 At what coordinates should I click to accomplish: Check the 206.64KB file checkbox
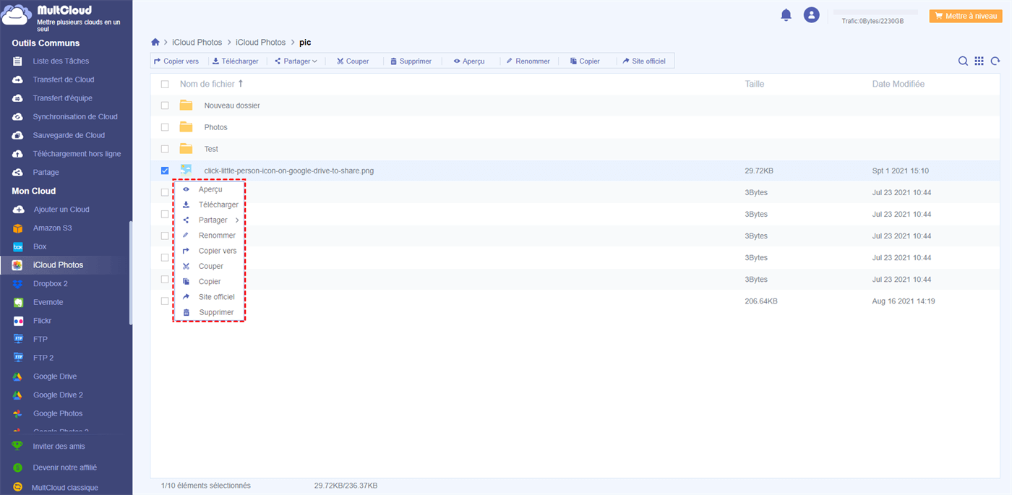[x=165, y=301]
